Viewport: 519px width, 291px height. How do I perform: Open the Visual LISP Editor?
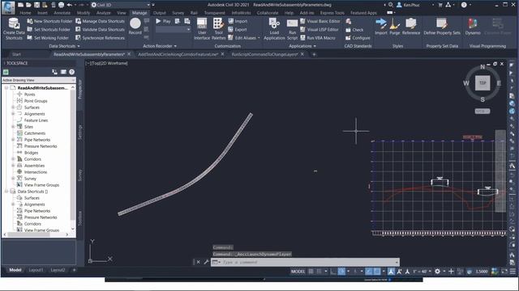[x=319, y=29]
